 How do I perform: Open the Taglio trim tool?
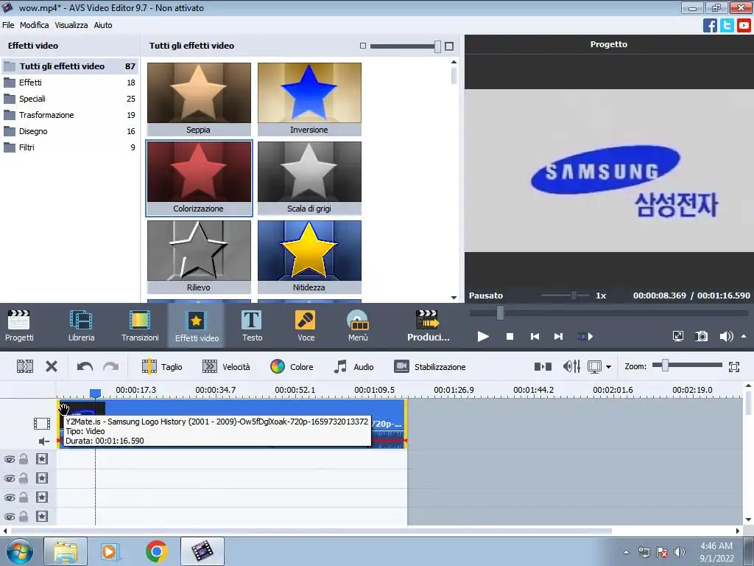pyautogui.click(x=162, y=367)
